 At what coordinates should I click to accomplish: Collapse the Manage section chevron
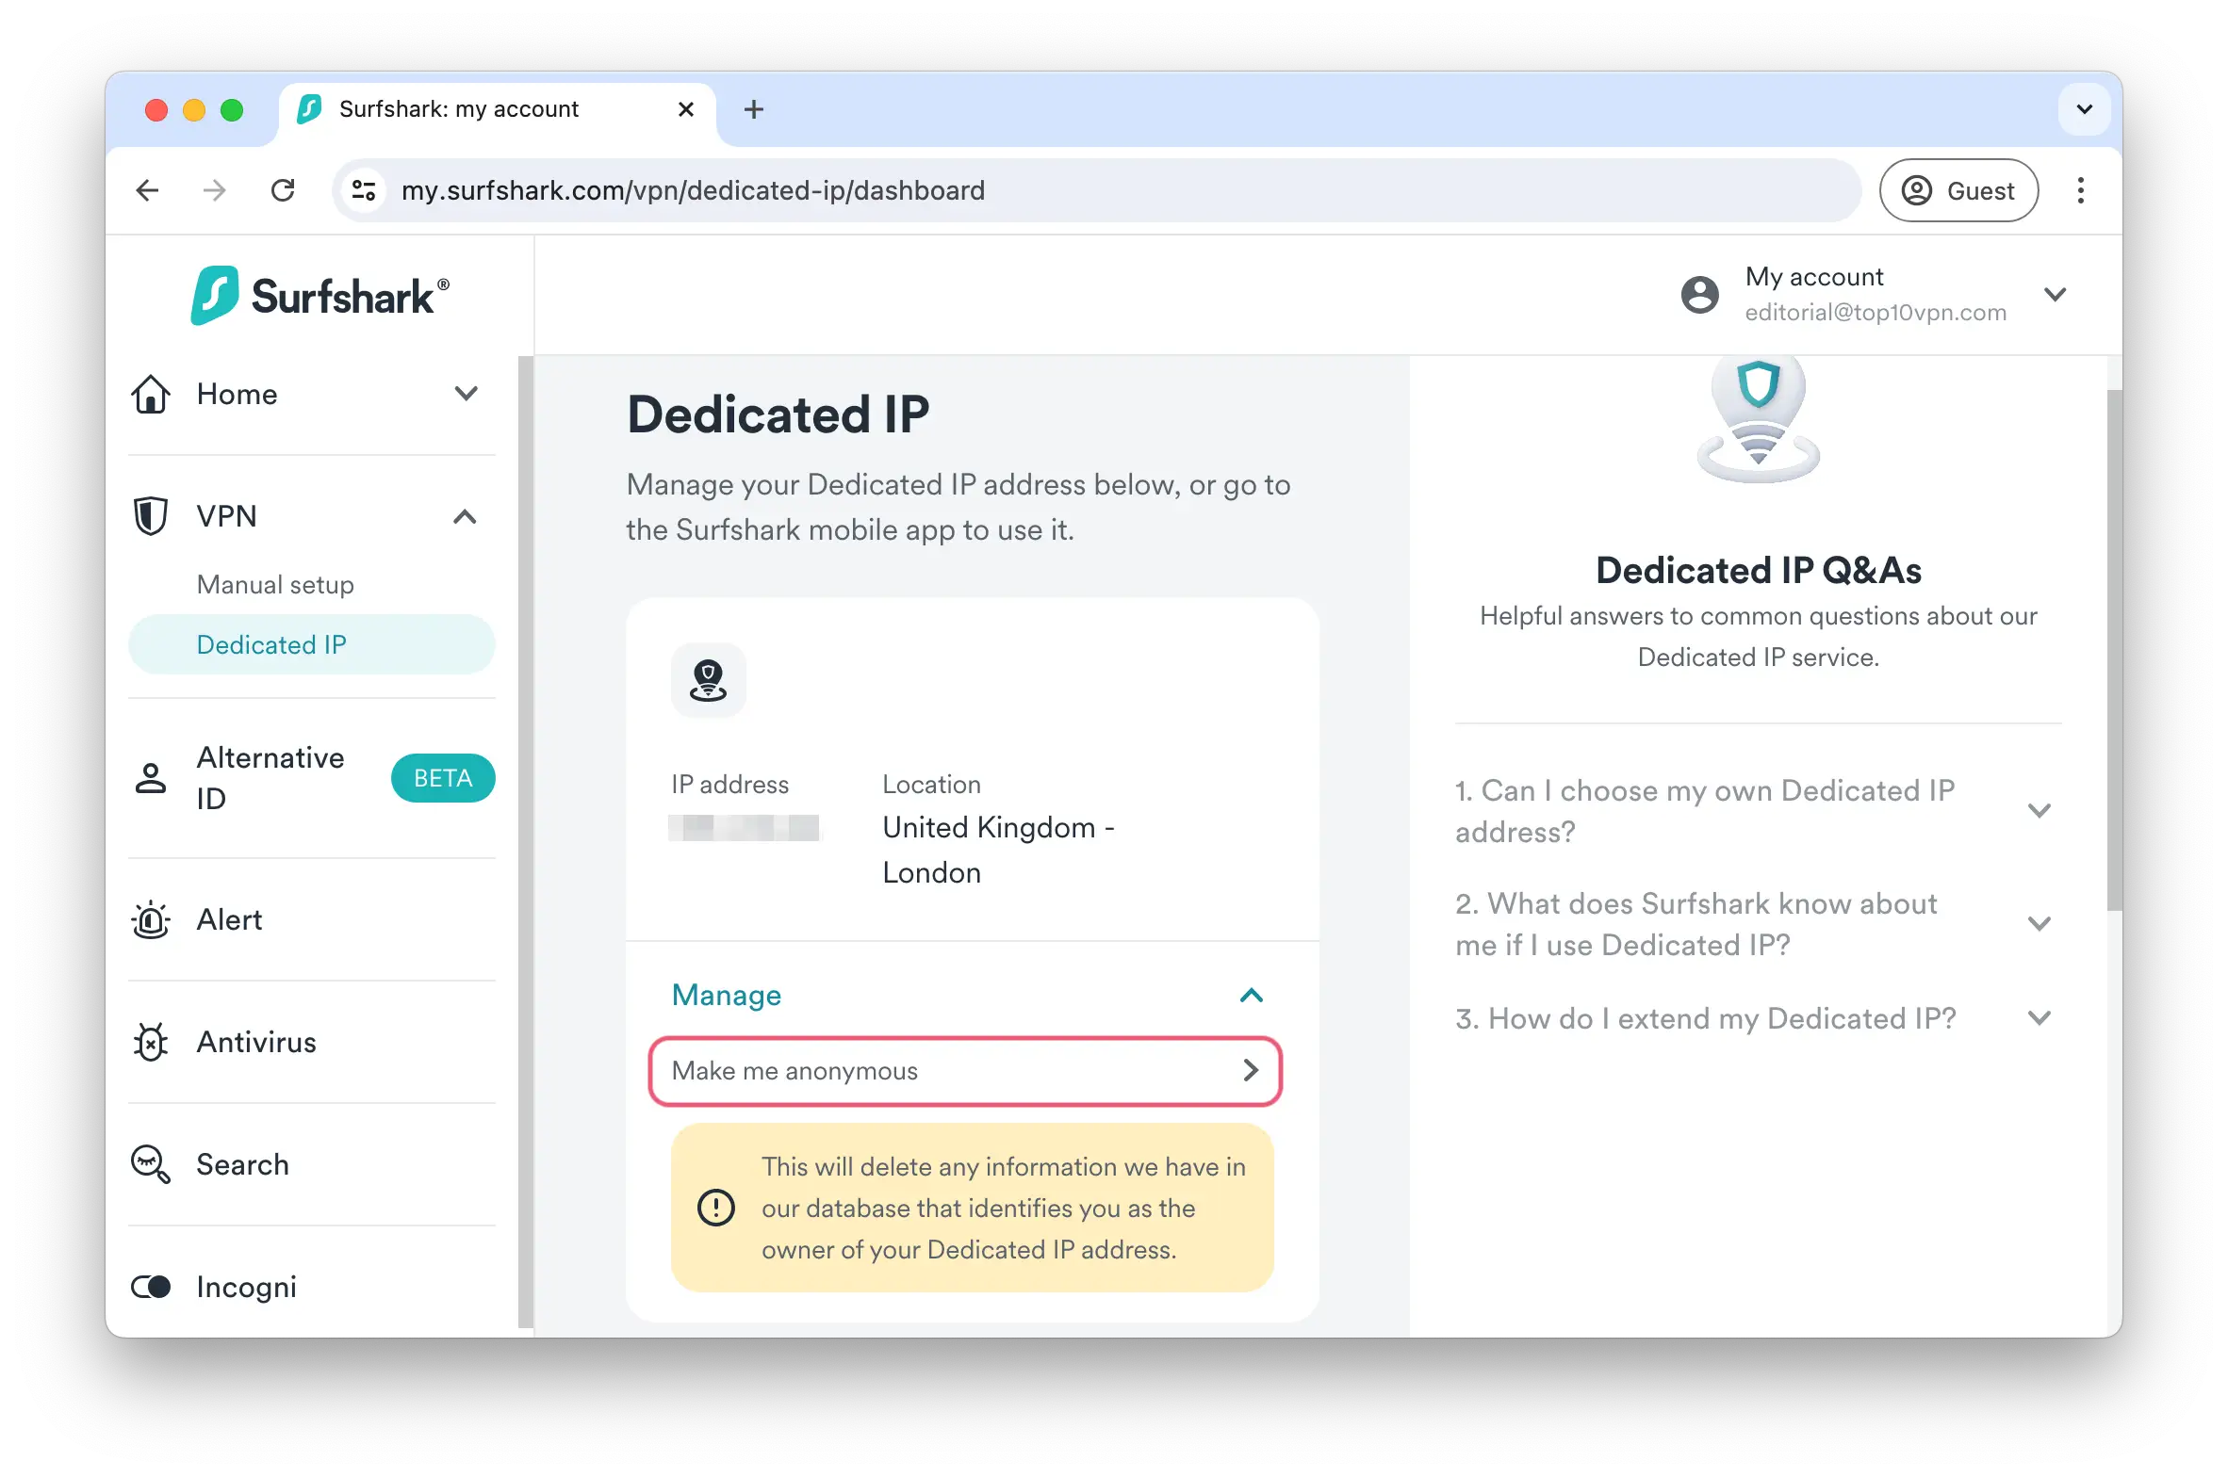(1252, 994)
